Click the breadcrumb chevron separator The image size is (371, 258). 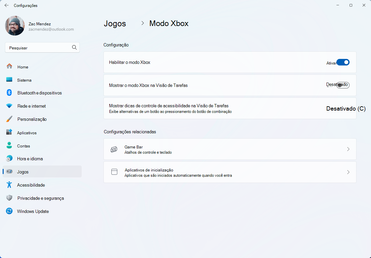(142, 23)
